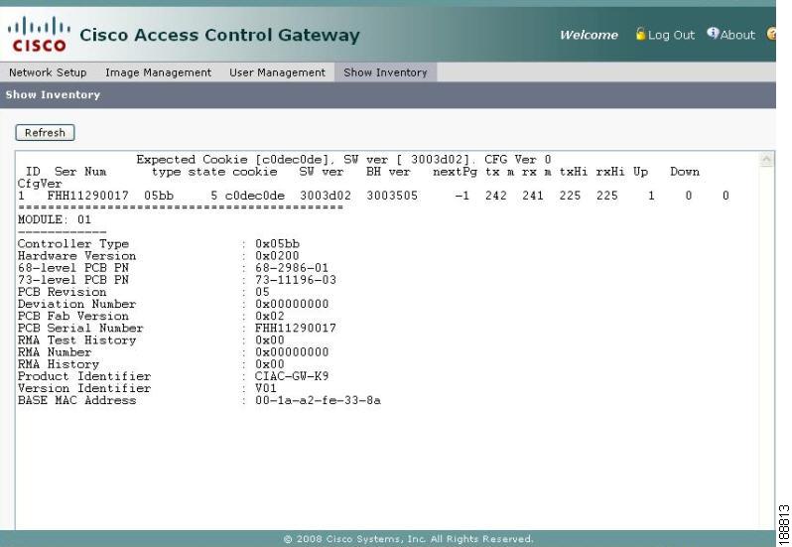Go to User Management tab
The width and height of the screenshot is (792, 547).
(x=277, y=72)
